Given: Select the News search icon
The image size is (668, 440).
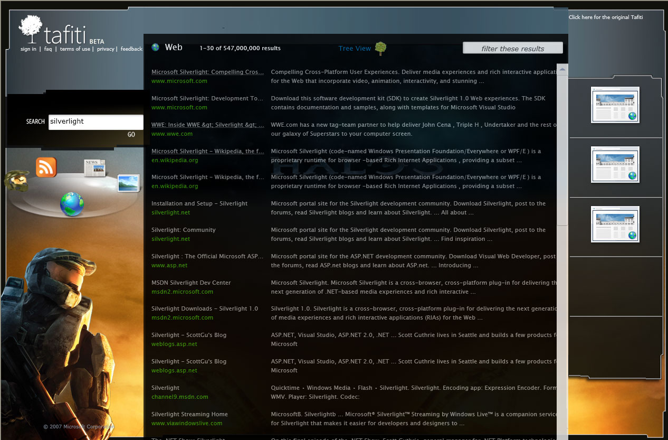Looking at the screenshot, I should (x=94, y=167).
